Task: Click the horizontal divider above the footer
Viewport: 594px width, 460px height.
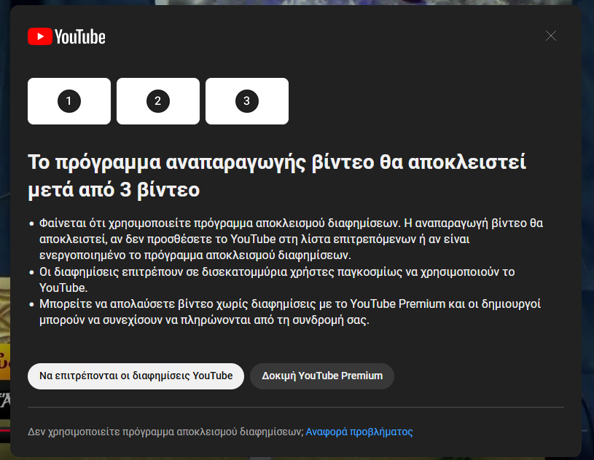Action: pos(295,407)
